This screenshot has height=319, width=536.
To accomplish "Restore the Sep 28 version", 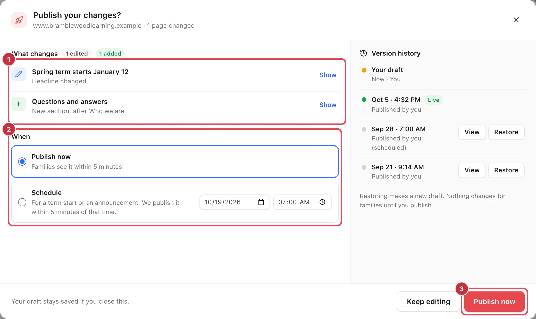I will (506, 132).
